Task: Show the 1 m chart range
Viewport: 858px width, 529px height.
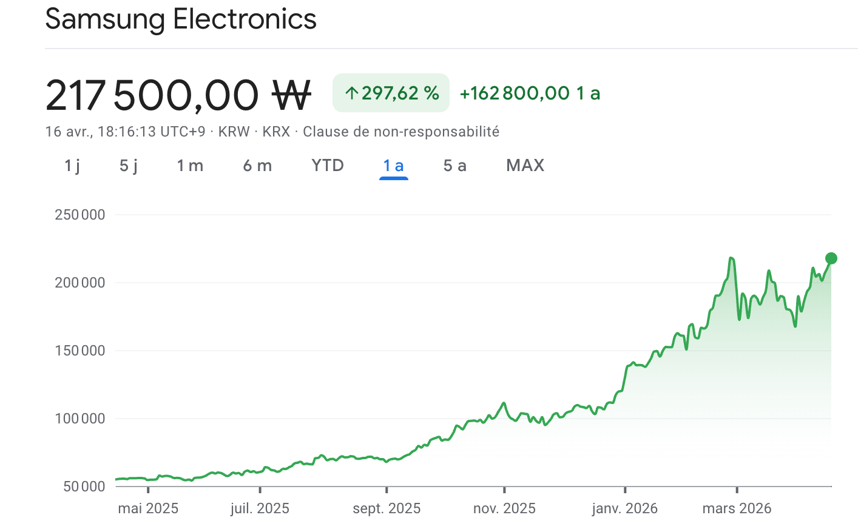Action: point(190,166)
